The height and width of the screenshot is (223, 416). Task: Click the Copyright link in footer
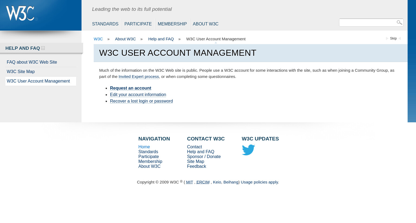tap(145, 182)
